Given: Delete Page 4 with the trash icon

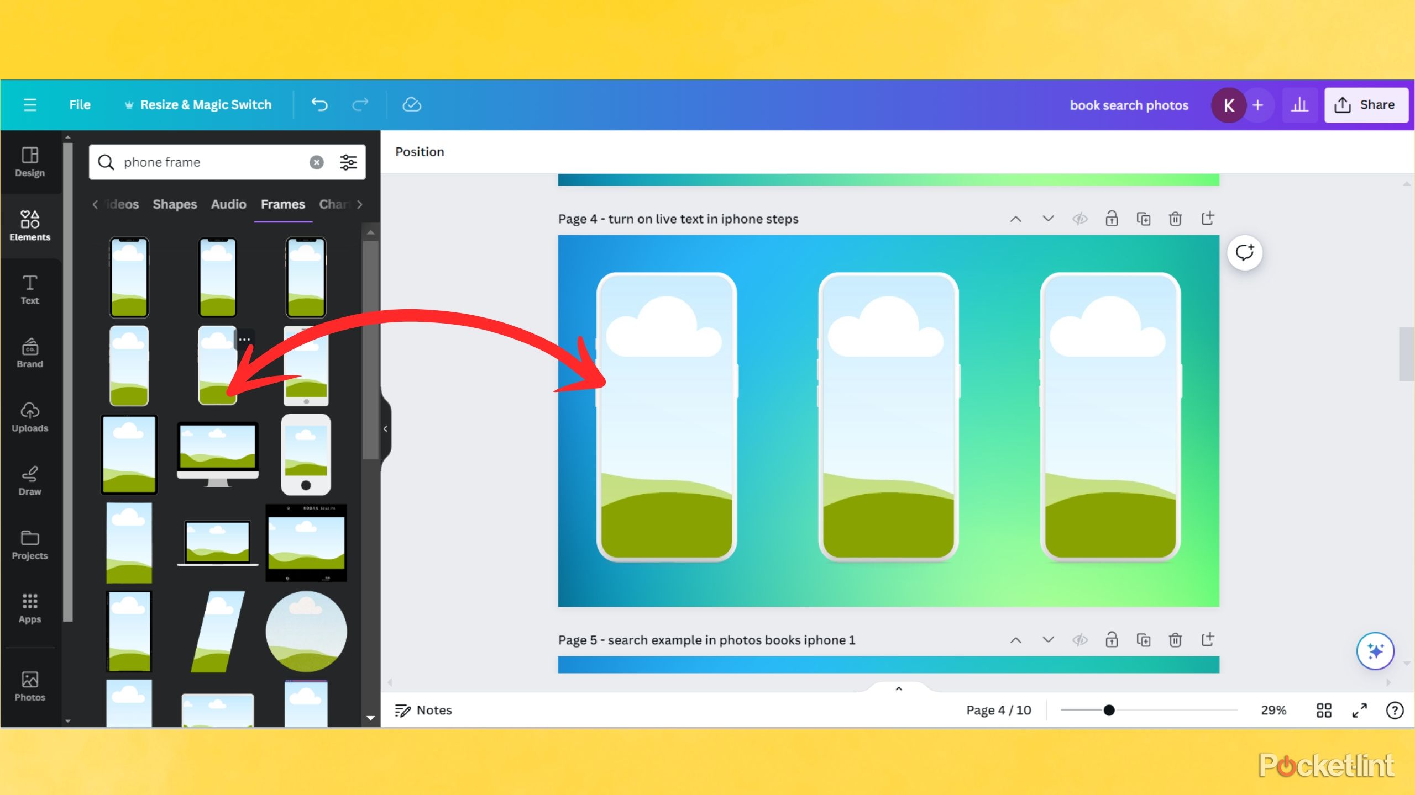Looking at the screenshot, I should tap(1175, 219).
